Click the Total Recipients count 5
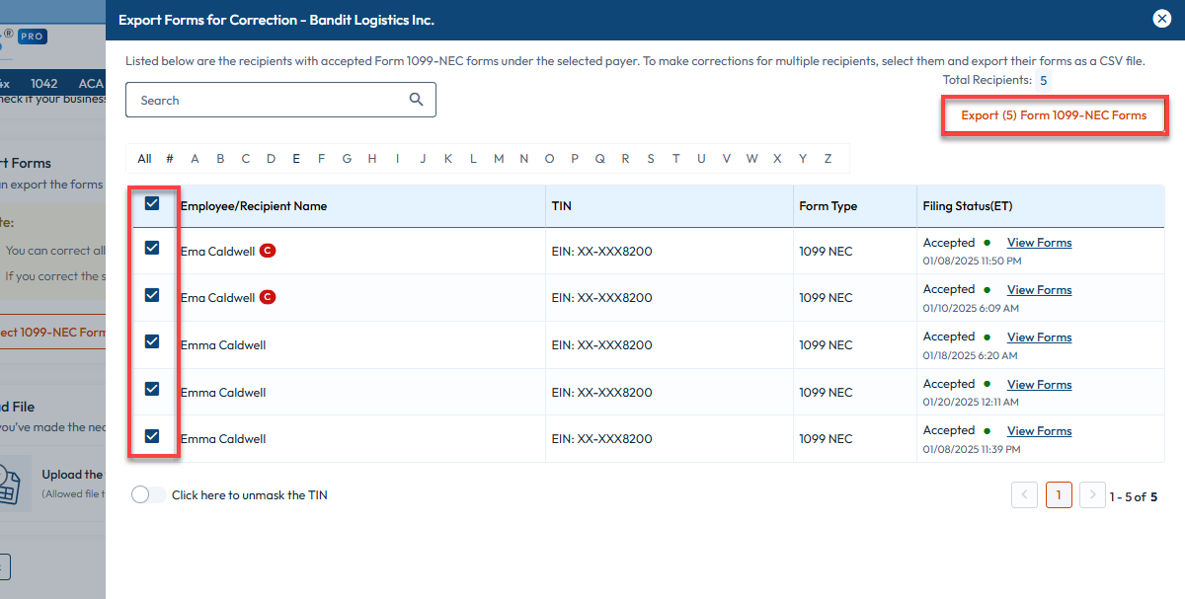The image size is (1185, 599). click(x=1044, y=81)
